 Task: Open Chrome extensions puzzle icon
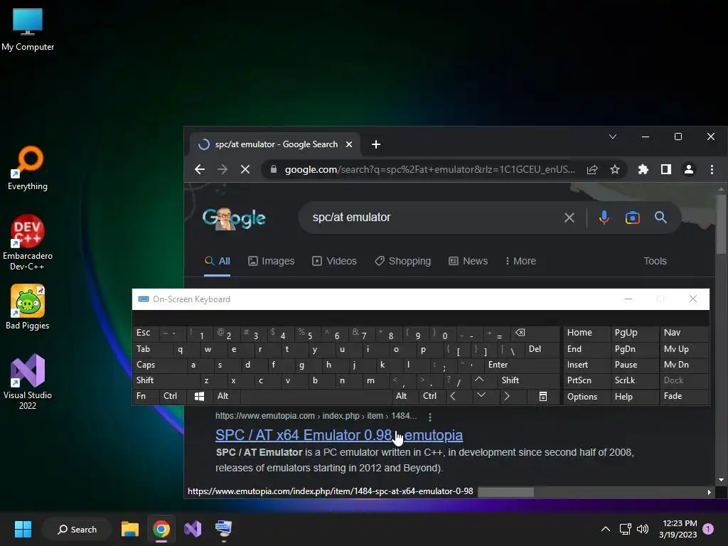coord(643,169)
